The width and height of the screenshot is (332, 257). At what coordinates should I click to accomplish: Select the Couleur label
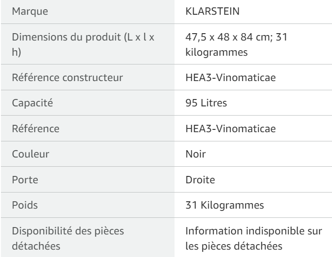(30, 154)
